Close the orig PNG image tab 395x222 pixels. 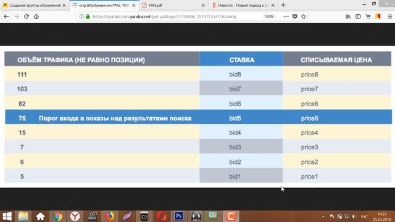coord(134,6)
